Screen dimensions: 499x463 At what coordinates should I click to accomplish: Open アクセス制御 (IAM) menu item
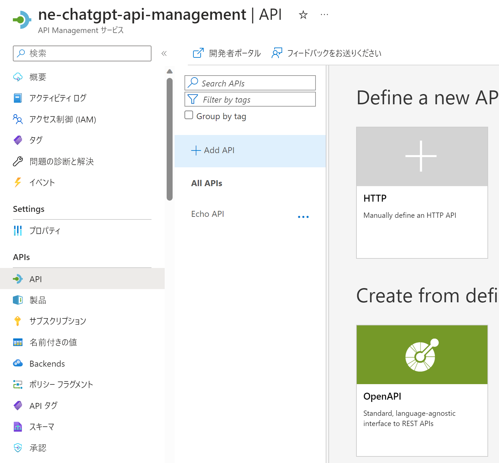coord(62,119)
